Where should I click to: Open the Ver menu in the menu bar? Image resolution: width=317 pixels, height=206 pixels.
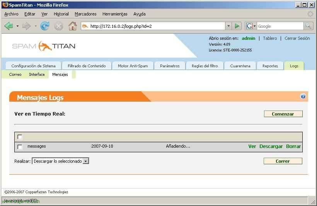(44, 14)
